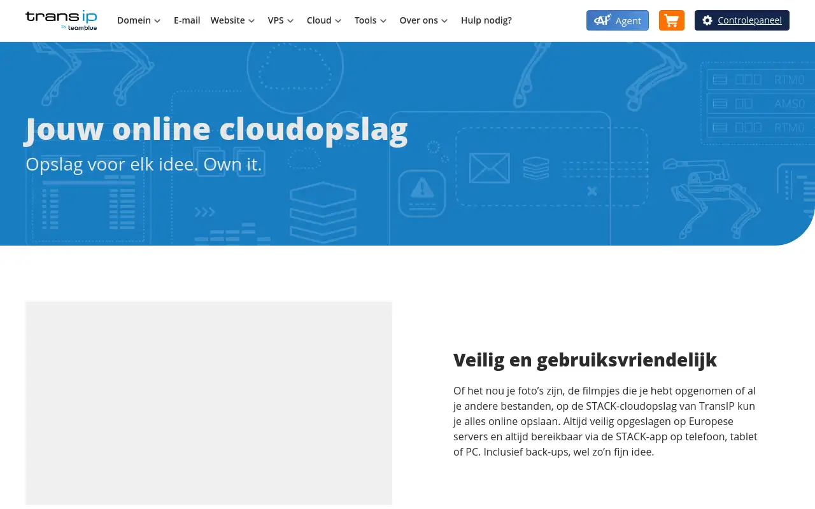This screenshot has height=509, width=815.
Task: Open the Cloud menu label
Action: (319, 20)
